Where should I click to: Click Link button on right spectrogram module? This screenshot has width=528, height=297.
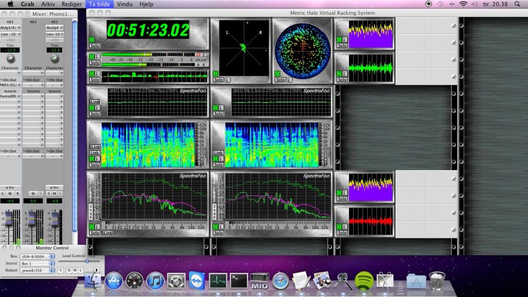click(x=218, y=153)
